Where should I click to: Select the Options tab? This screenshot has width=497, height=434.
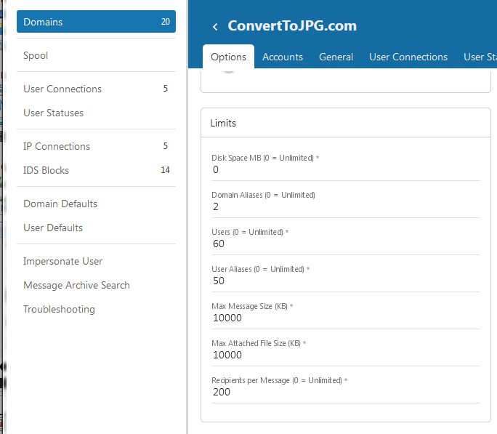click(228, 57)
